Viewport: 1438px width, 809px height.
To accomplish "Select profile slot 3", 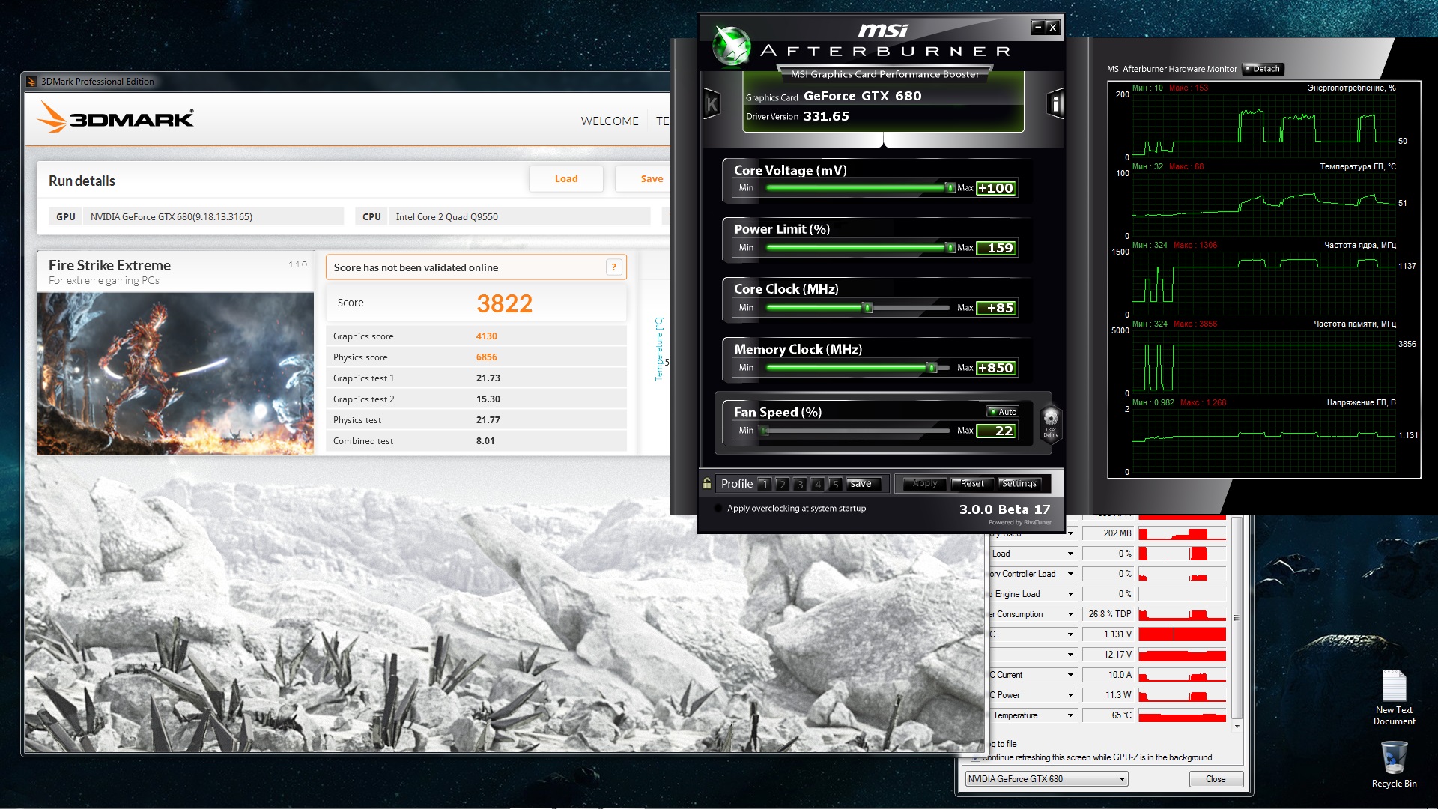I will (800, 485).
